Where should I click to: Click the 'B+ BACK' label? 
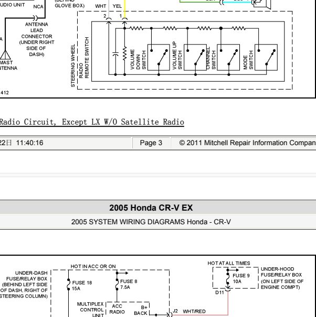pyautogui.click(x=141, y=310)
